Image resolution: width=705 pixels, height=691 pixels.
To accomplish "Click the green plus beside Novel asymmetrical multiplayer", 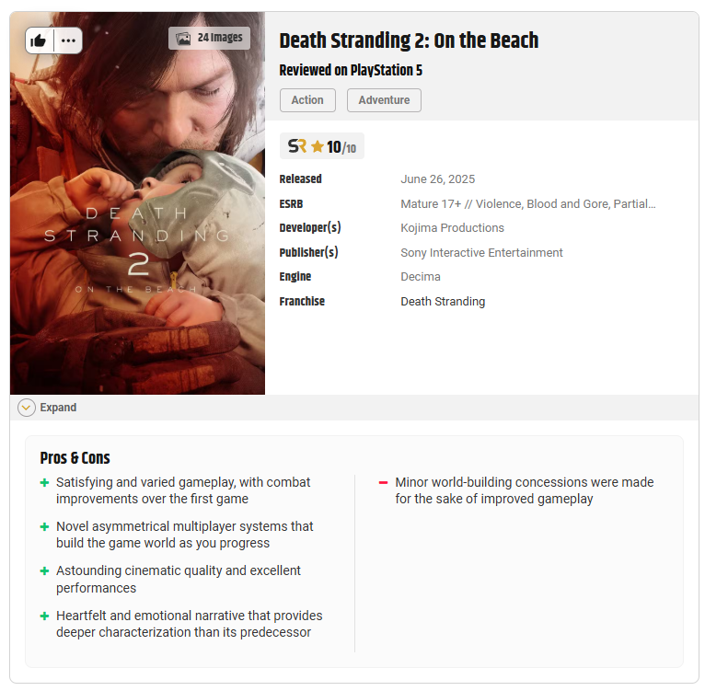I will coord(44,527).
